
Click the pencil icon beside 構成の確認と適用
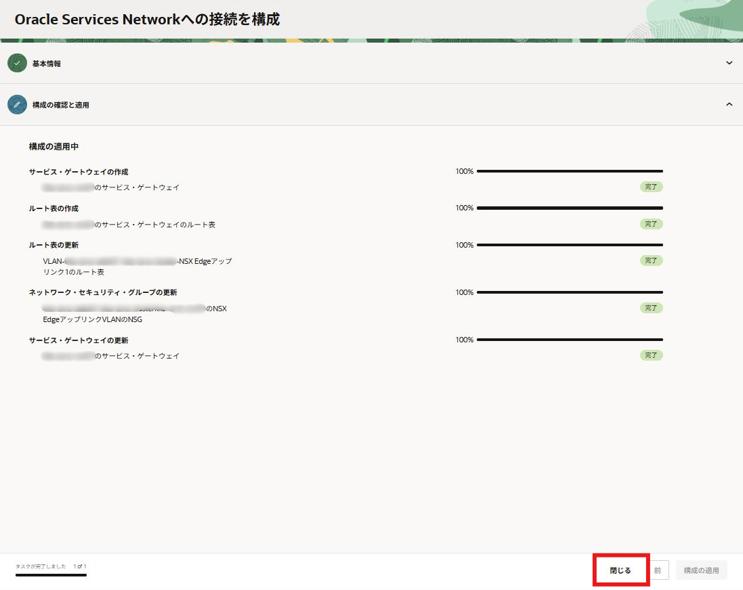point(17,105)
